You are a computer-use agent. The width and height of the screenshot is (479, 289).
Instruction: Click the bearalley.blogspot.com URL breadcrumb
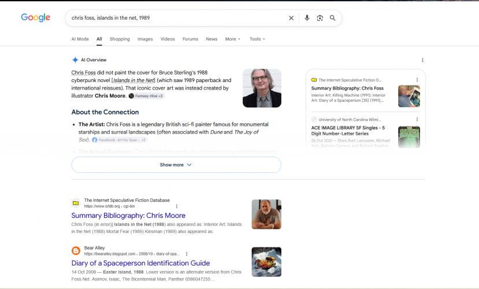click(x=132, y=254)
